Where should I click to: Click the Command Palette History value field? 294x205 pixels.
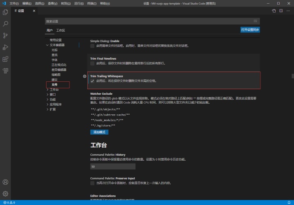(x=113, y=166)
